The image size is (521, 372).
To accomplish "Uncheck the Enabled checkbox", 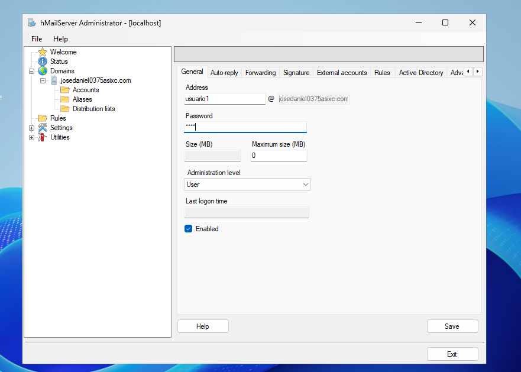I will 189,229.
